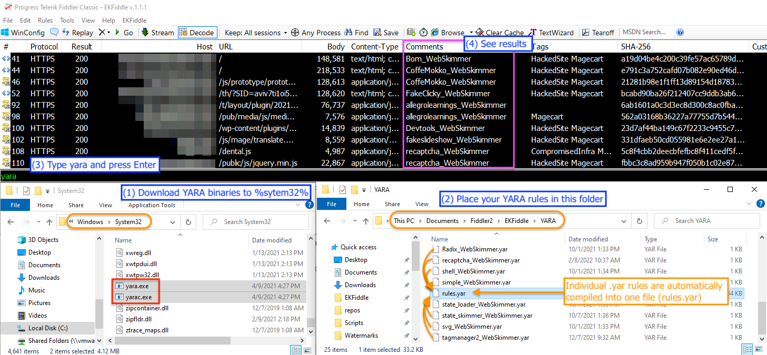Click the Go resume button

(x=124, y=33)
